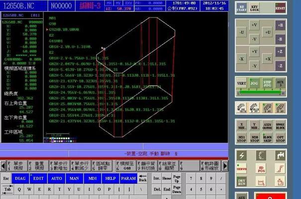The width and height of the screenshot is (301, 199).
Task: Switch to AUTO mode tab
Action: (56, 178)
